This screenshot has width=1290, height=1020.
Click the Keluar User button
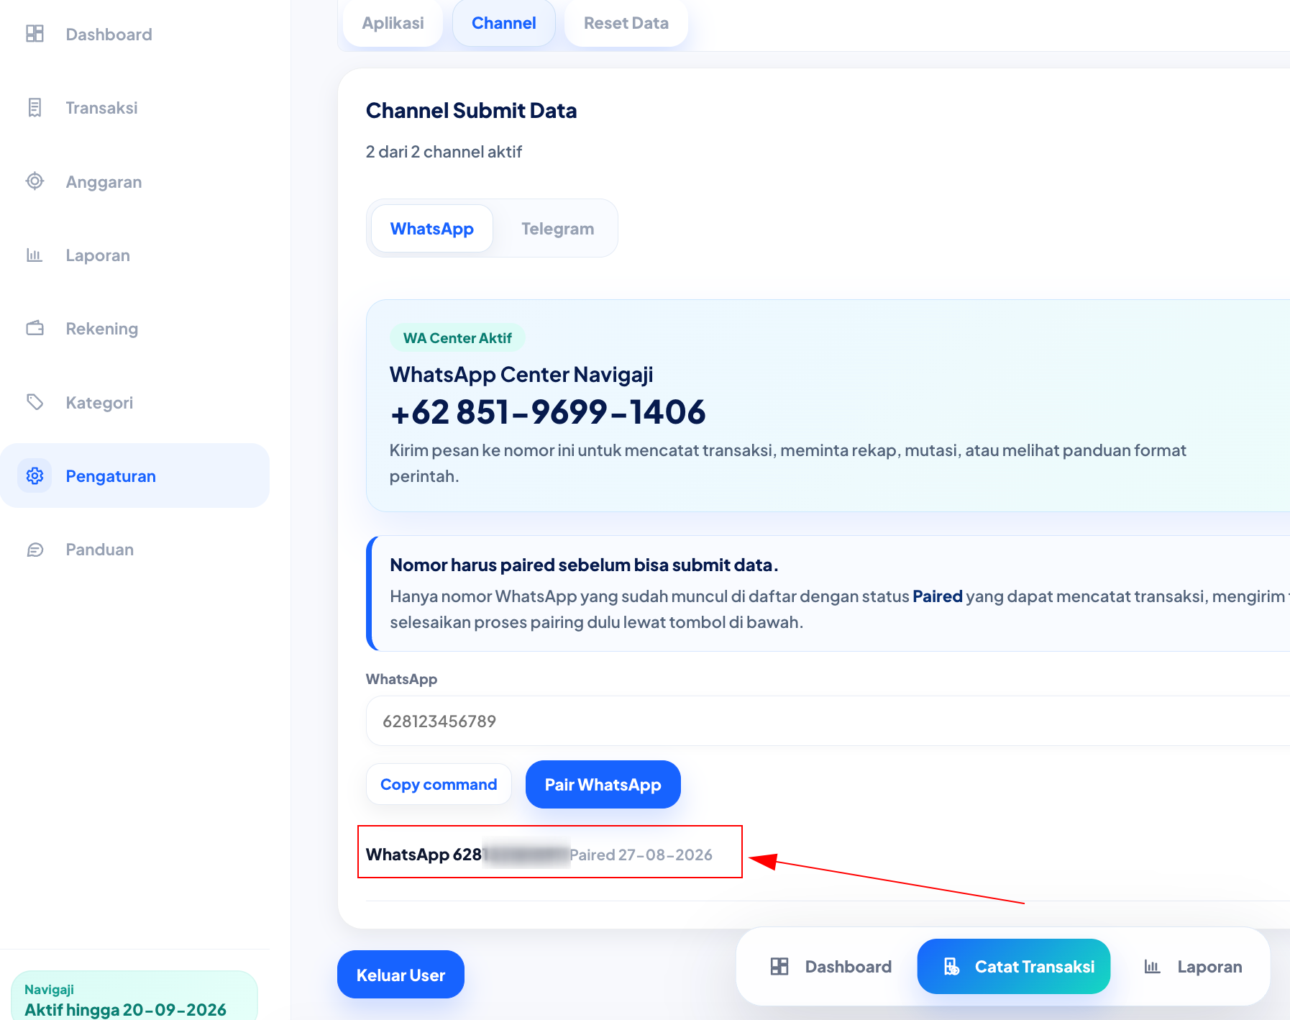click(x=401, y=974)
